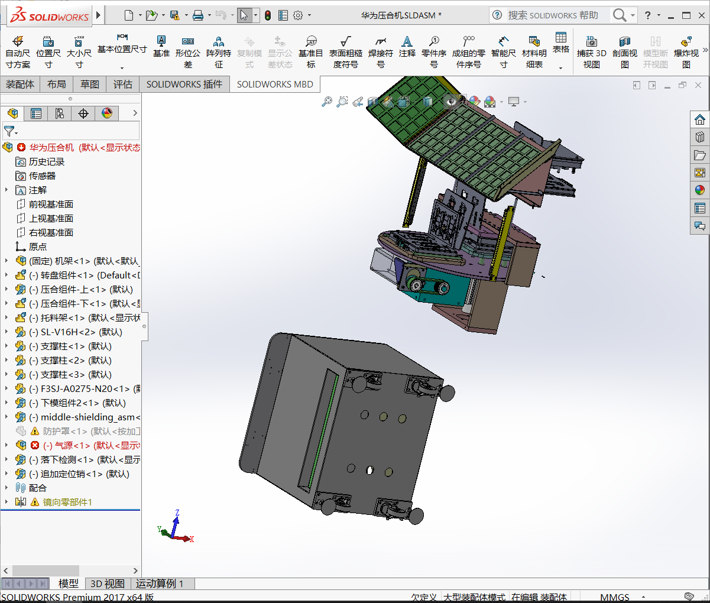The width and height of the screenshot is (710, 603).
Task: Click the Zoom to Fit view icon
Action: tap(327, 102)
